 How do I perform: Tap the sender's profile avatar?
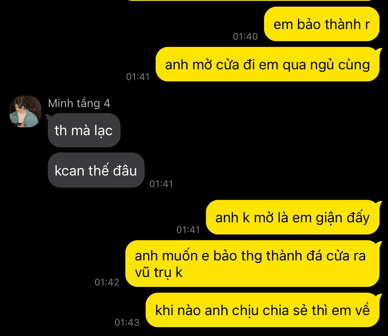(x=25, y=111)
